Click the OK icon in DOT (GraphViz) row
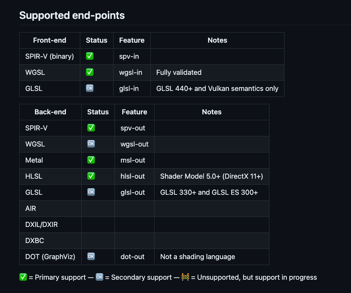This screenshot has height=293, width=351. click(91, 257)
